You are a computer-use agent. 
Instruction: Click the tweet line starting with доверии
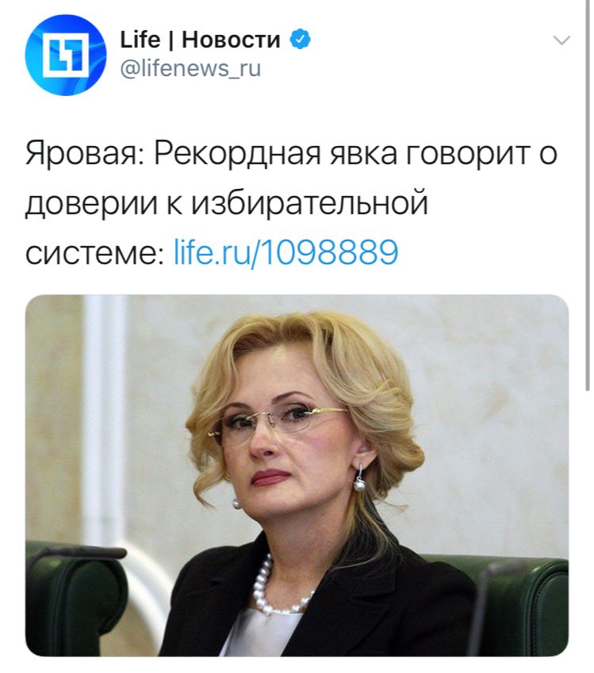click(x=227, y=203)
